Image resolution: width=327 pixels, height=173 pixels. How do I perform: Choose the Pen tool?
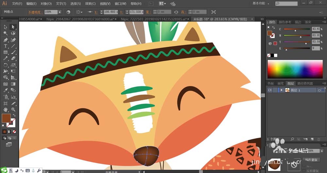[x=6, y=40]
